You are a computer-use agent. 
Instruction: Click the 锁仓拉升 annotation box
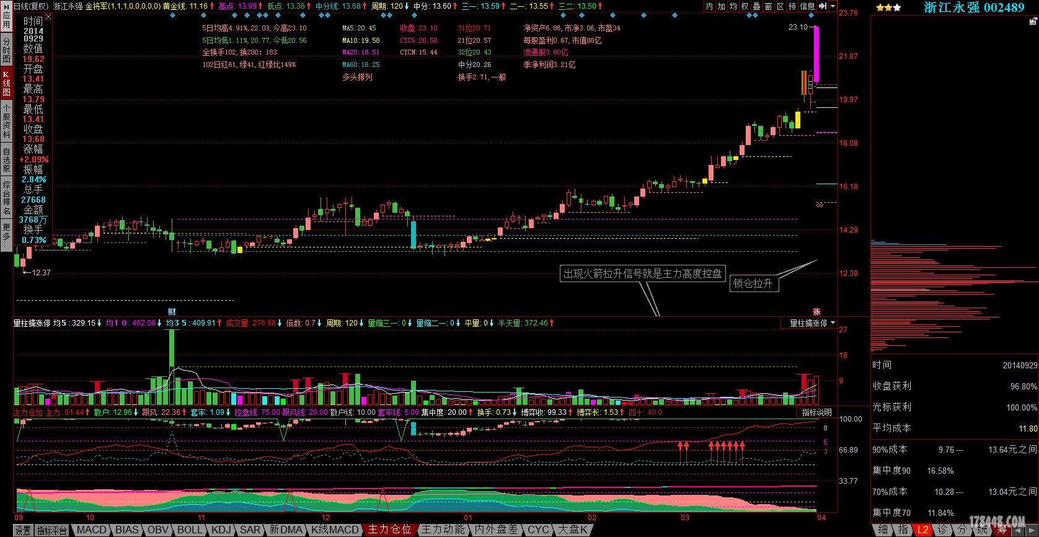point(753,283)
